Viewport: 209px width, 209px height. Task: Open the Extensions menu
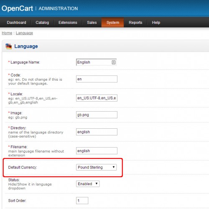pyautogui.click(x=68, y=23)
